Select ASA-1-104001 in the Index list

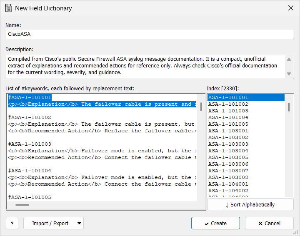coord(246,184)
